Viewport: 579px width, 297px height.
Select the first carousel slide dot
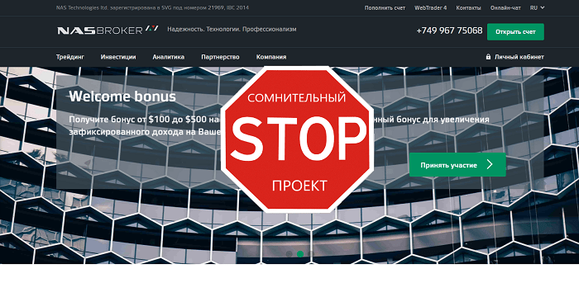(x=289, y=254)
